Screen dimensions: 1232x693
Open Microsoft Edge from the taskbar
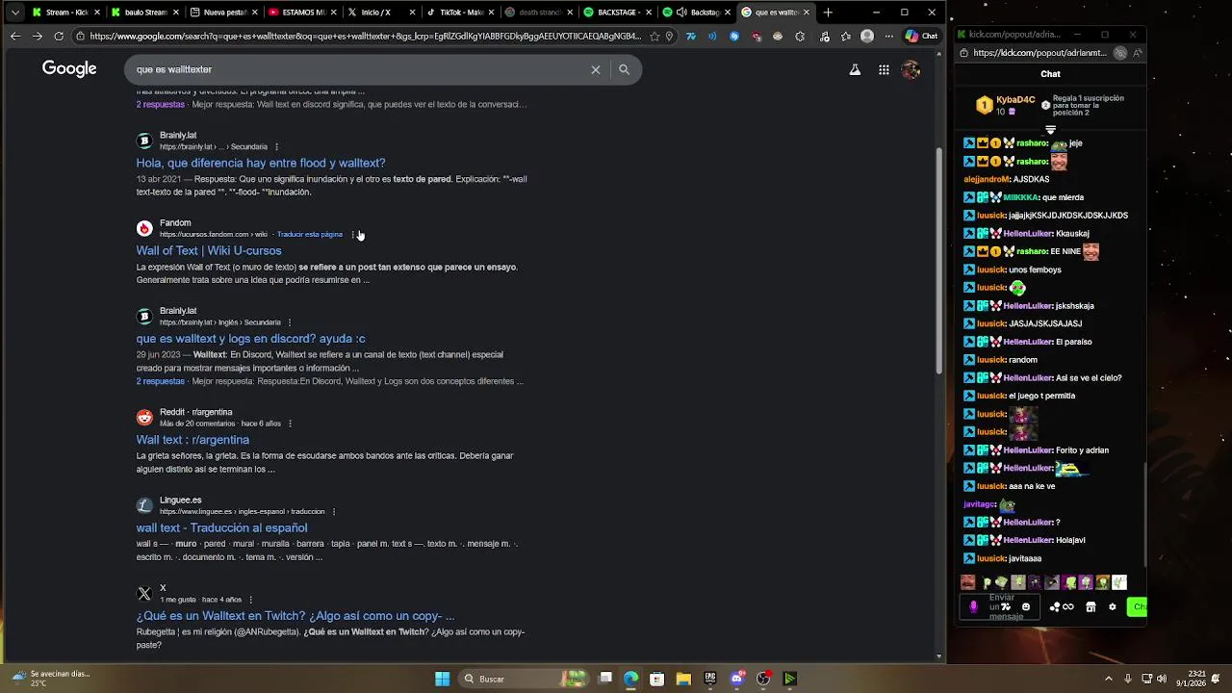[630, 679]
